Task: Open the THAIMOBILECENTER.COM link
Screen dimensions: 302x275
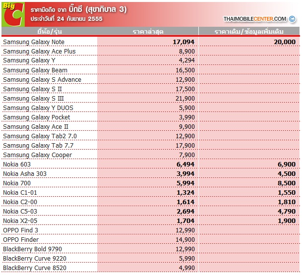Action: 254,19
